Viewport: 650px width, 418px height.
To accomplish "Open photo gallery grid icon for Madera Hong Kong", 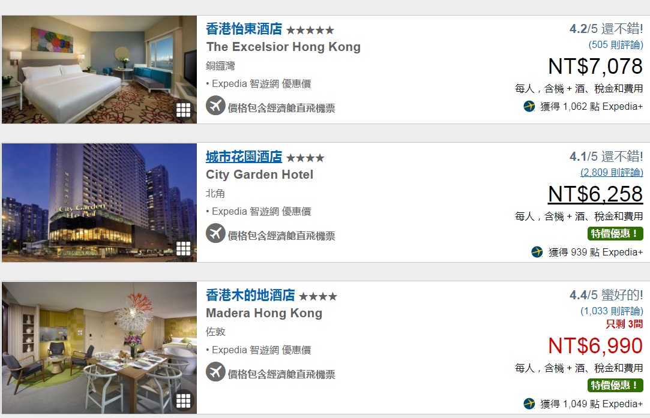I will point(183,401).
